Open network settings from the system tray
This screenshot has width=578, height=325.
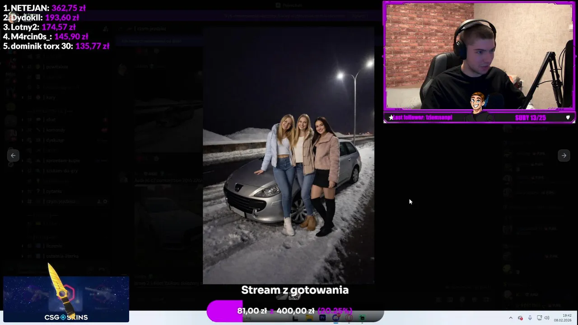[x=539, y=318]
